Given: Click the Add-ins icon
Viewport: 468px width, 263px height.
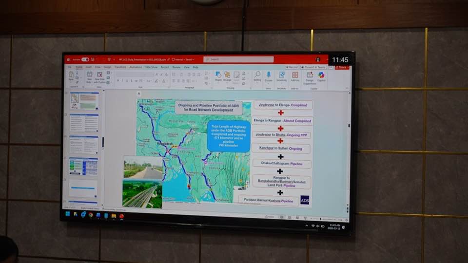Looking at the screenshot, I should click(295, 75).
